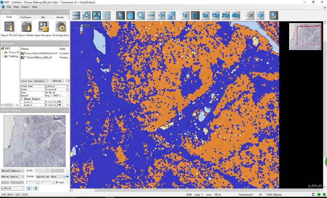Open the WholeSlideExport dropdown
Image resolution: width=327 pixels, height=198 pixels.
click(x=12, y=171)
